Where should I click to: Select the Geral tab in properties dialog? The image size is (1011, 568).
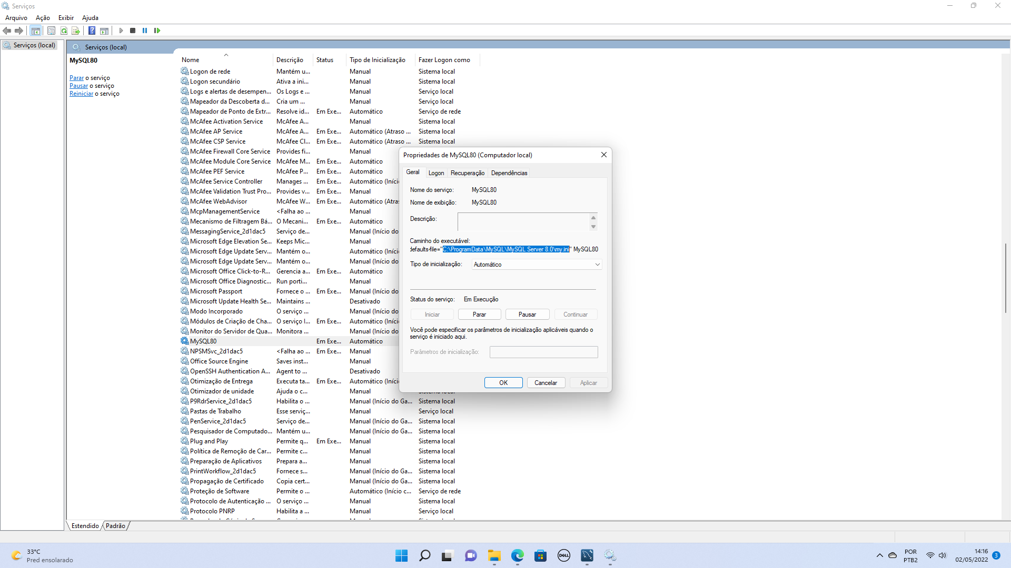coord(413,172)
